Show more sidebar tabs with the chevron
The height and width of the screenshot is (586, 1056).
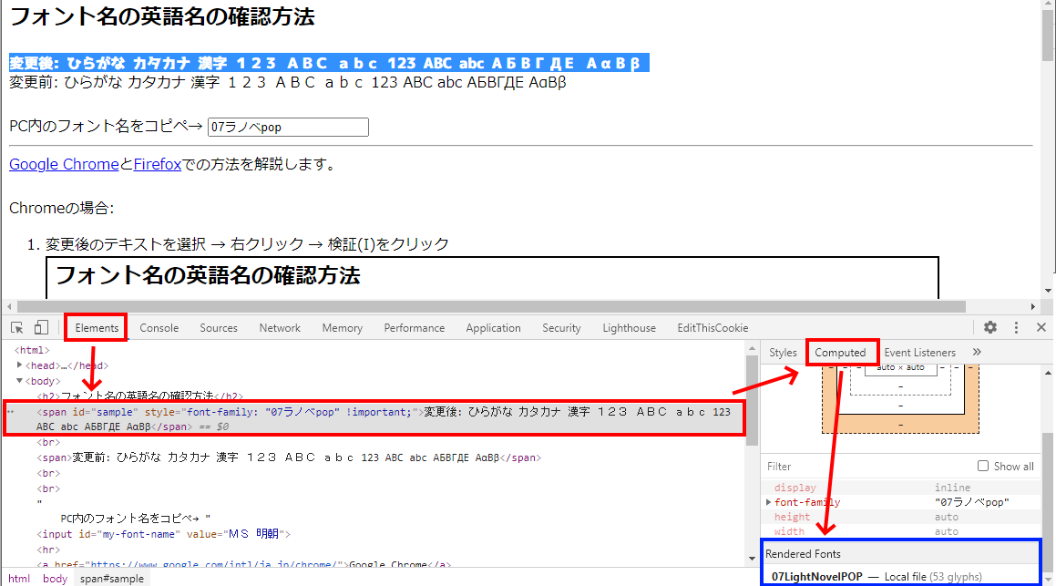point(978,352)
